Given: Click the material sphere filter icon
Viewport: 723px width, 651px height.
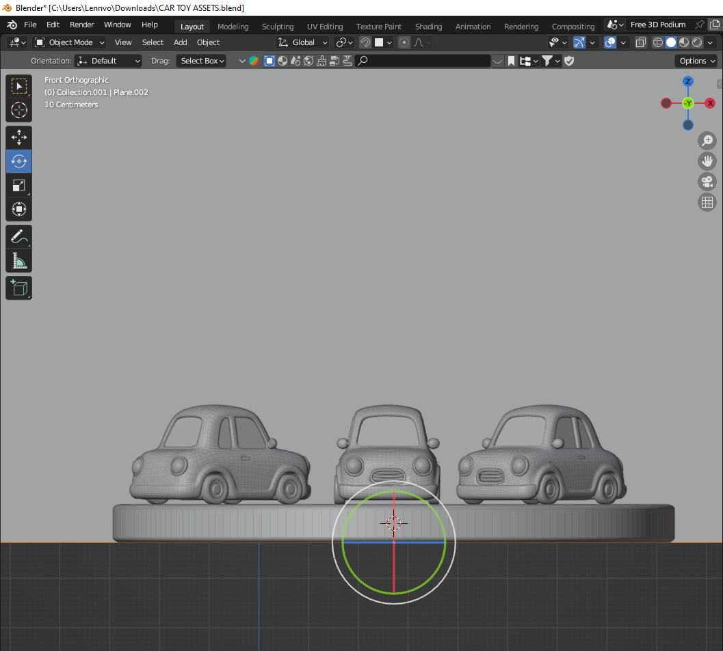Looking at the screenshot, I should coord(282,61).
